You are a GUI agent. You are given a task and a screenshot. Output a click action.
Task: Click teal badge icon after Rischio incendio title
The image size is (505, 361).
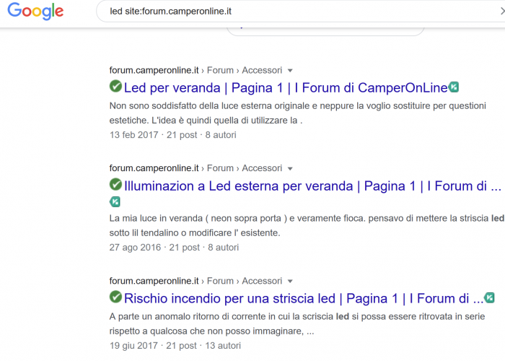489,297
